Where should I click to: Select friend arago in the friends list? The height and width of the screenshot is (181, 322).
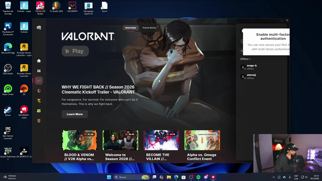coord(262,67)
